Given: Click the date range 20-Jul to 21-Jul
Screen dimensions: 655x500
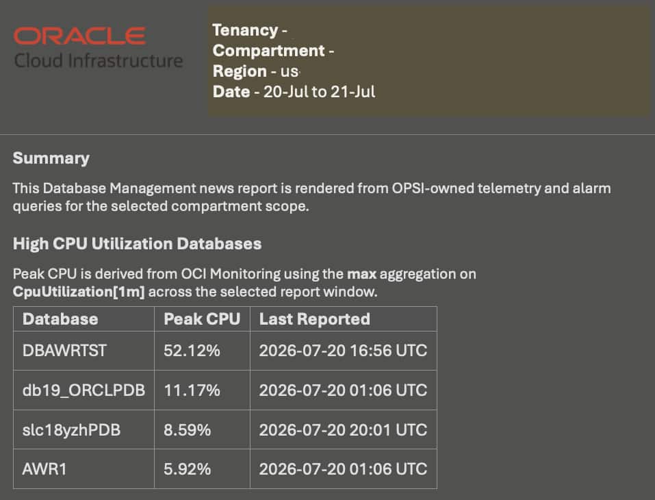Looking at the screenshot, I should 319,92.
